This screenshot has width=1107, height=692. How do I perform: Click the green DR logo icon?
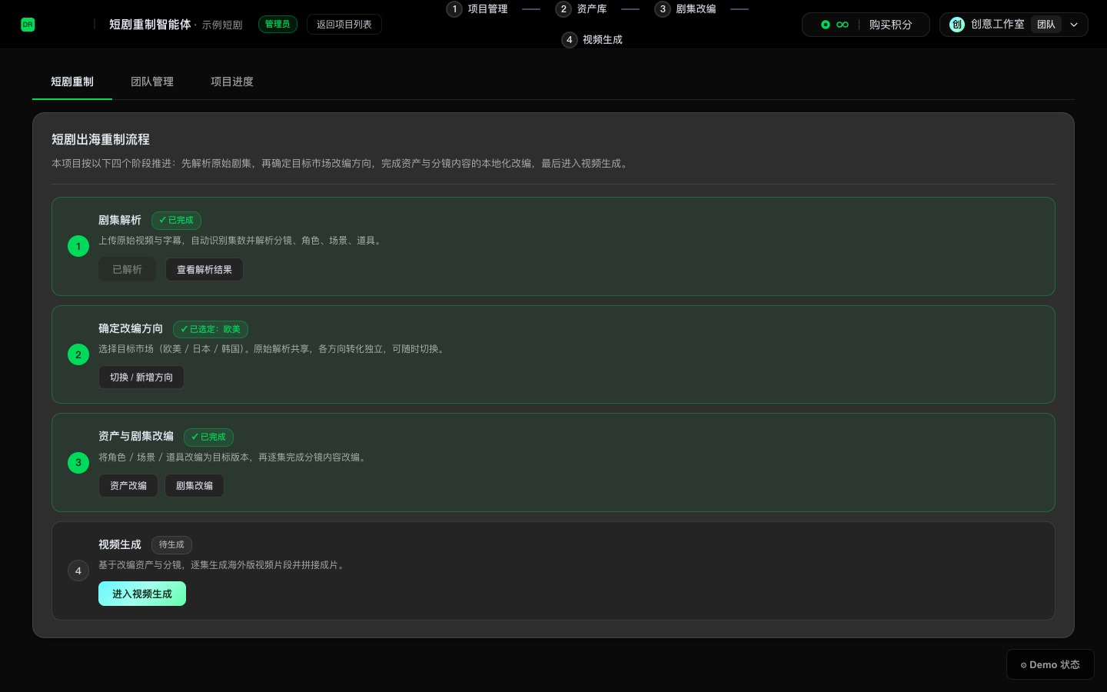[x=28, y=25]
